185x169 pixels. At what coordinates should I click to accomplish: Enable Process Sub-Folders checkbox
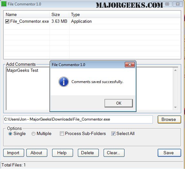(62, 134)
